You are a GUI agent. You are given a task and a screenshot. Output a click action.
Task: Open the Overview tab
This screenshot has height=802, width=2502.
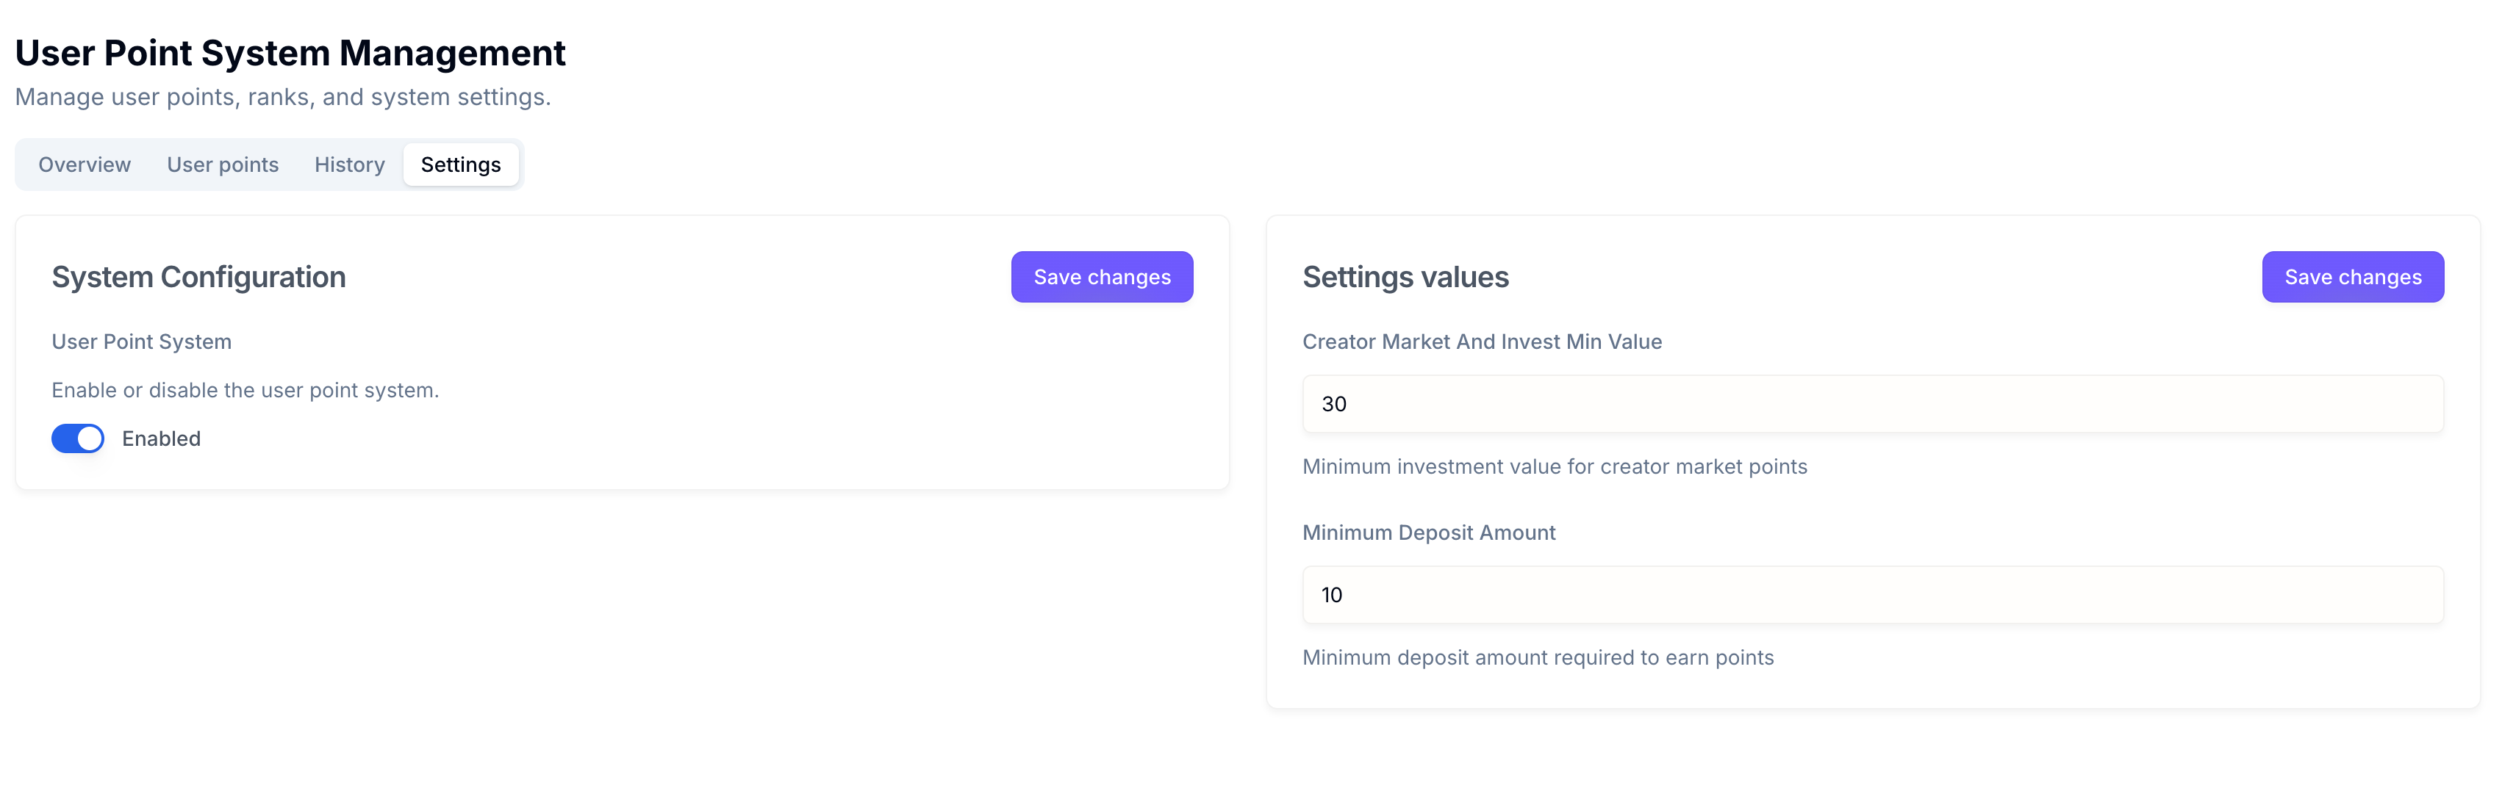coord(85,165)
